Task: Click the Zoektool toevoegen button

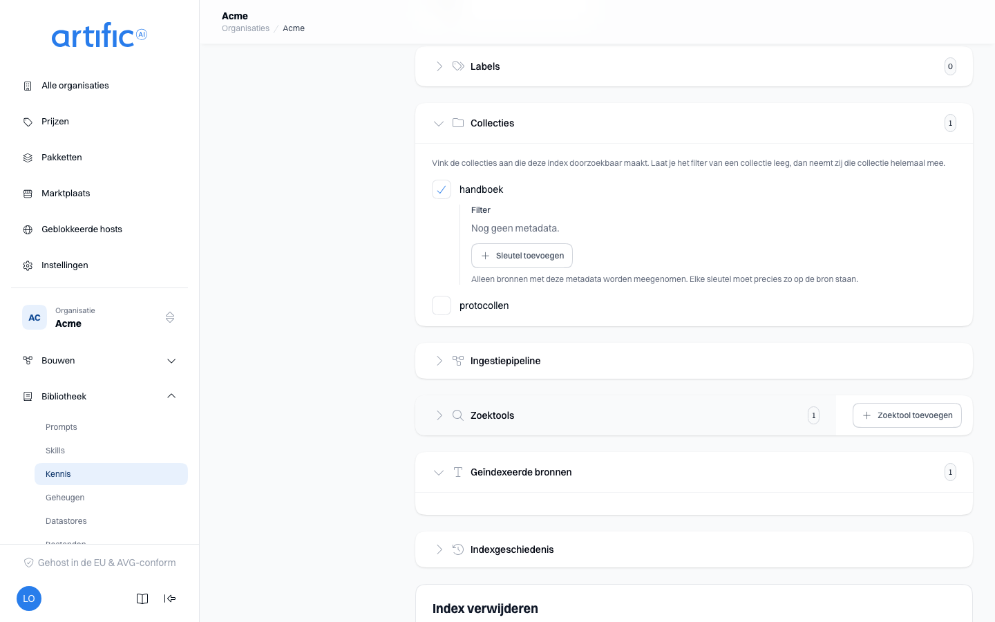Action: (x=907, y=415)
